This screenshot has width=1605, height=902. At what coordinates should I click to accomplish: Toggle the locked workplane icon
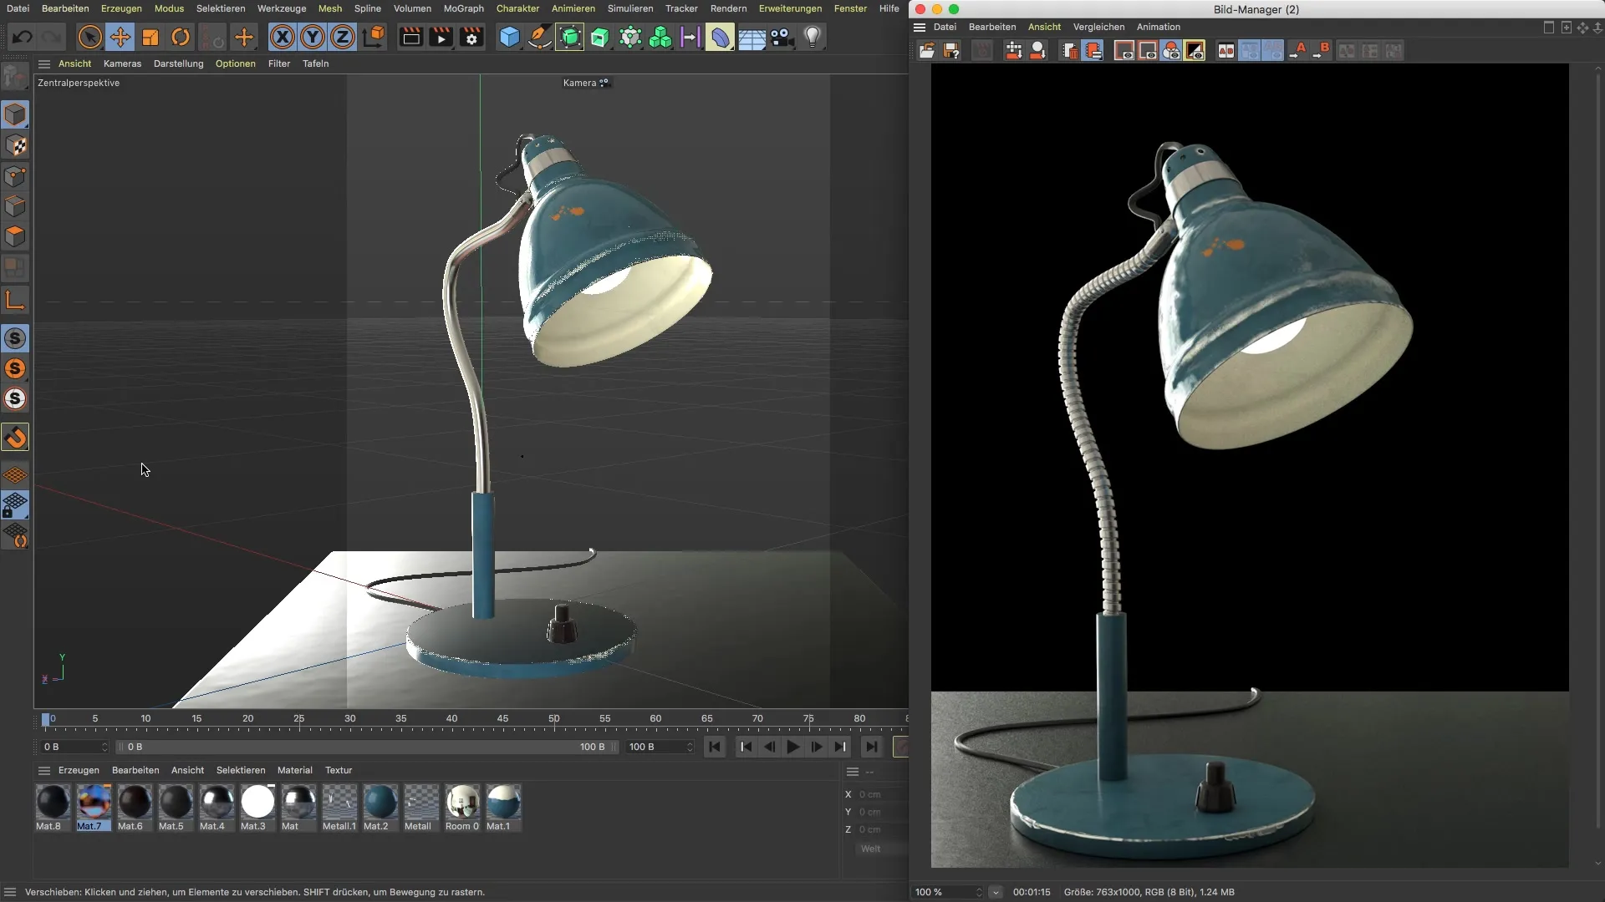tap(15, 505)
